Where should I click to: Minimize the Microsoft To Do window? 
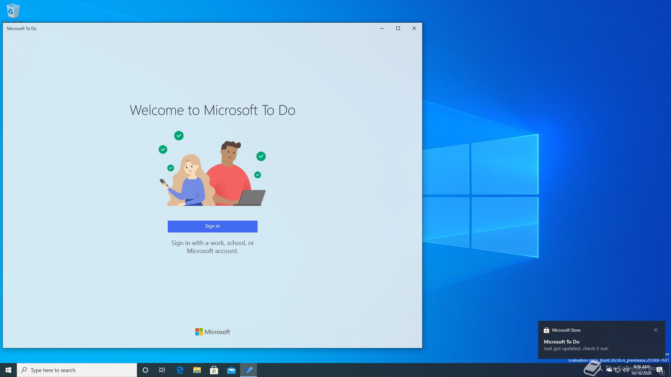click(382, 28)
